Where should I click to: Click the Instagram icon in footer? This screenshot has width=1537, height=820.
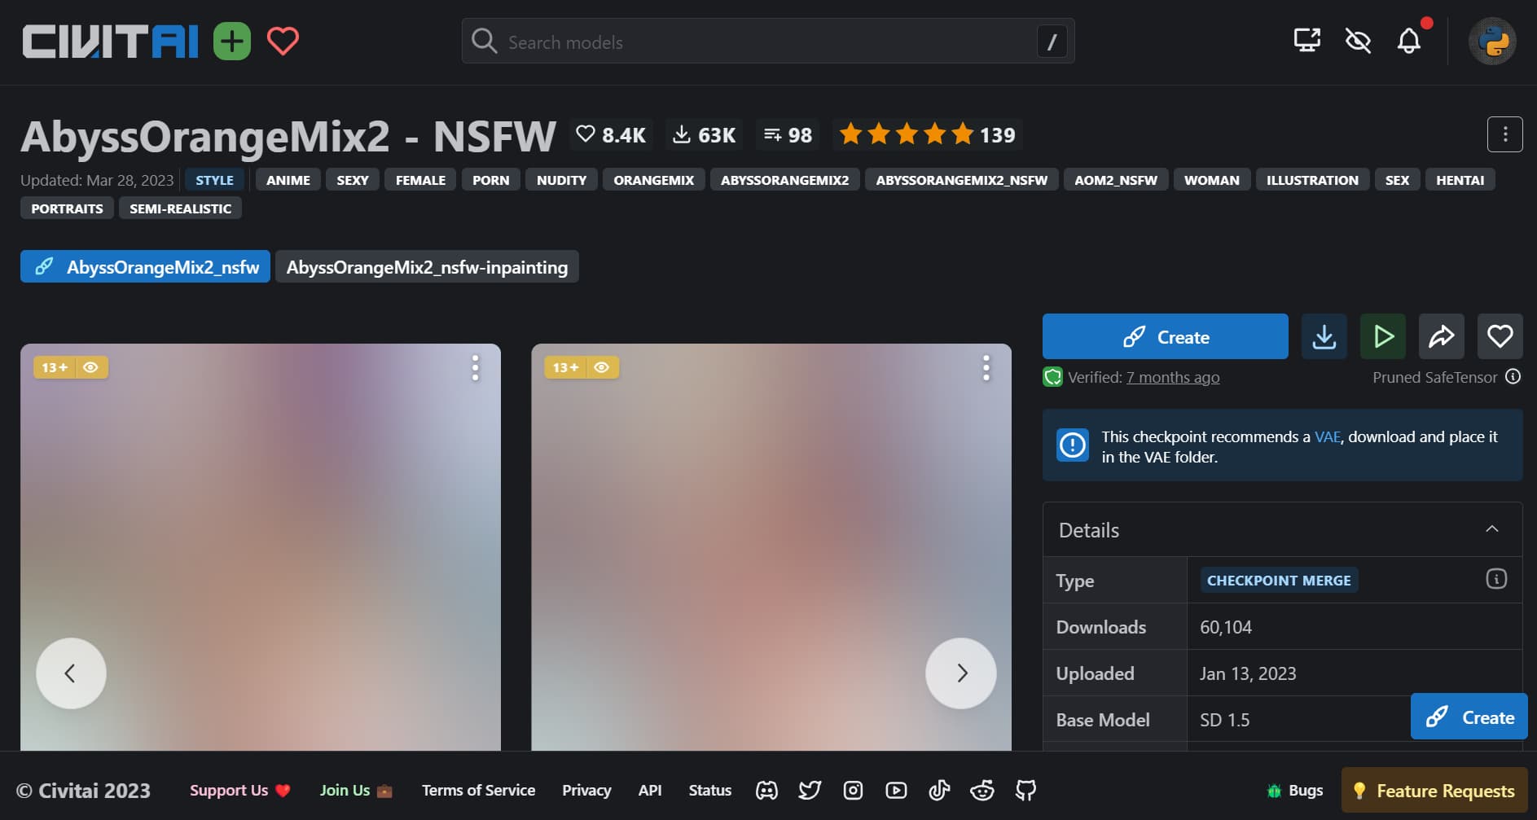click(853, 790)
